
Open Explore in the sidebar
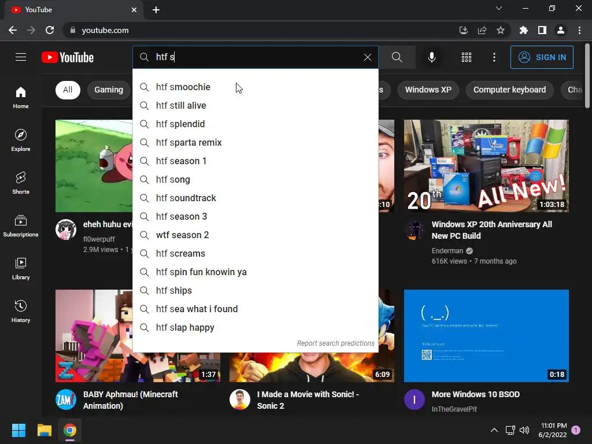click(x=21, y=140)
